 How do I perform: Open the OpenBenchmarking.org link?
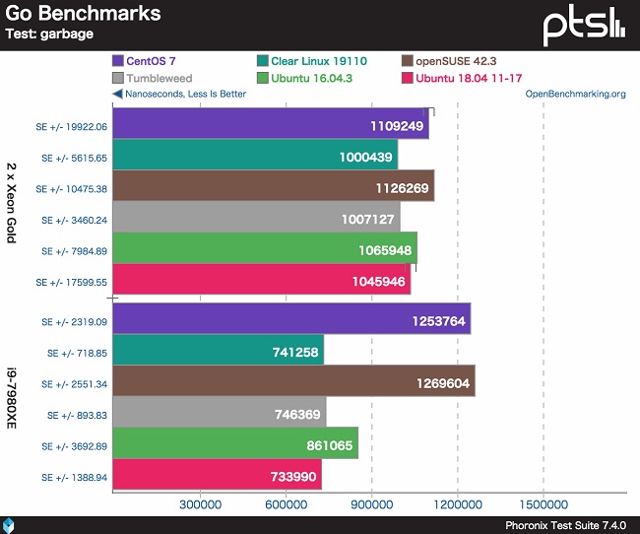(575, 95)
